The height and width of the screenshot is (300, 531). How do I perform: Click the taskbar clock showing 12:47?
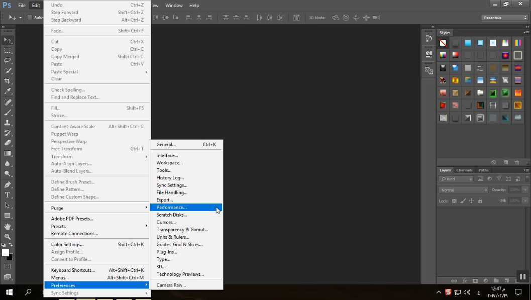(498, 292)
